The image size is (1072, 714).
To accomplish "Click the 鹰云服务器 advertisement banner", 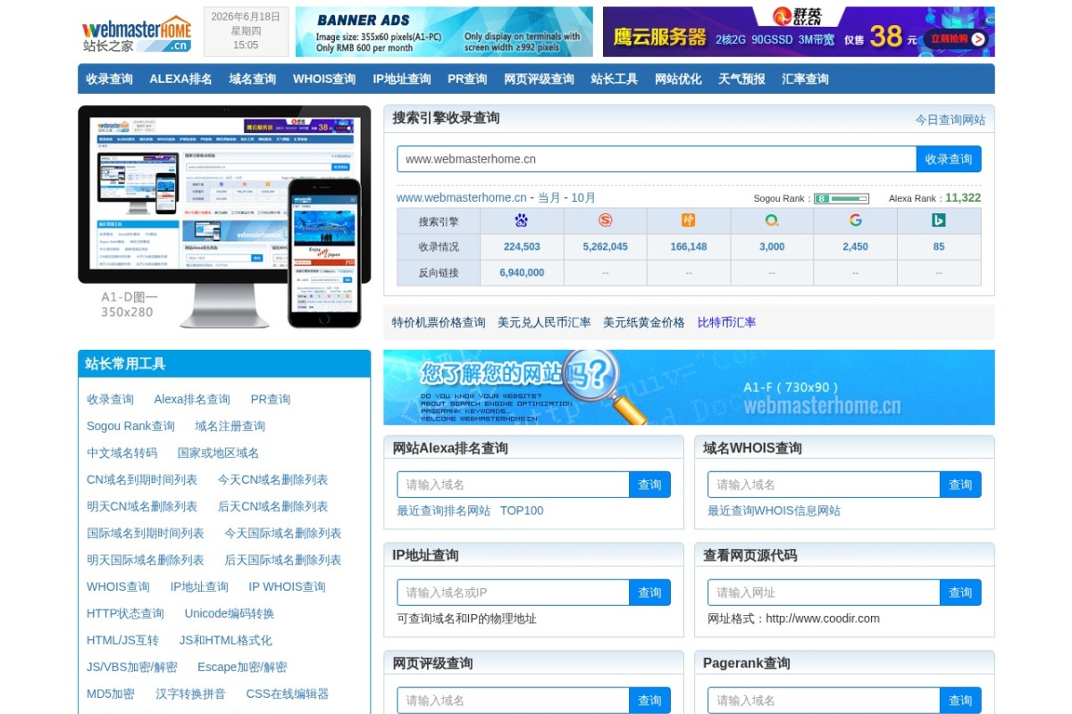I will click(x=799, y=32).
